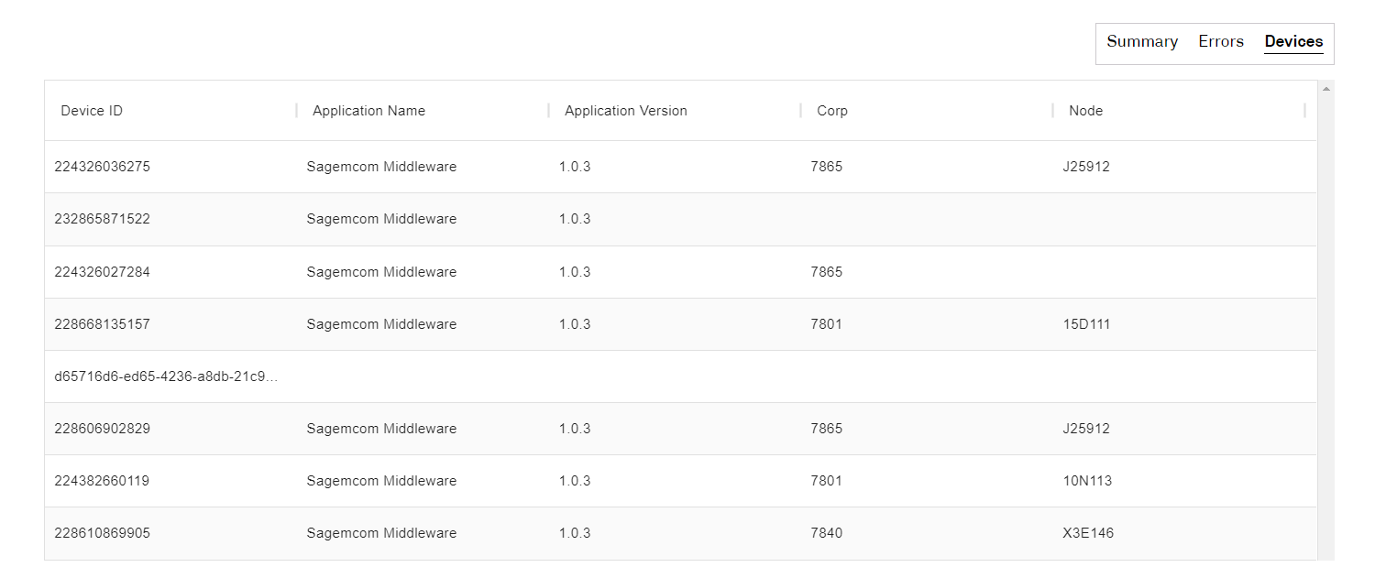Choose the row with device 228668135157
The image size is (1375, 567).
[x=102, y=324]
